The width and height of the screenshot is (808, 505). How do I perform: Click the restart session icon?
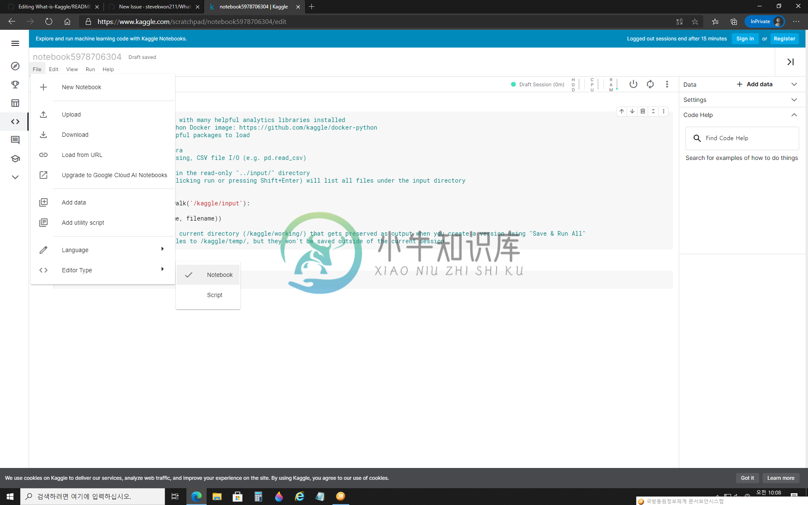(650, 84)
